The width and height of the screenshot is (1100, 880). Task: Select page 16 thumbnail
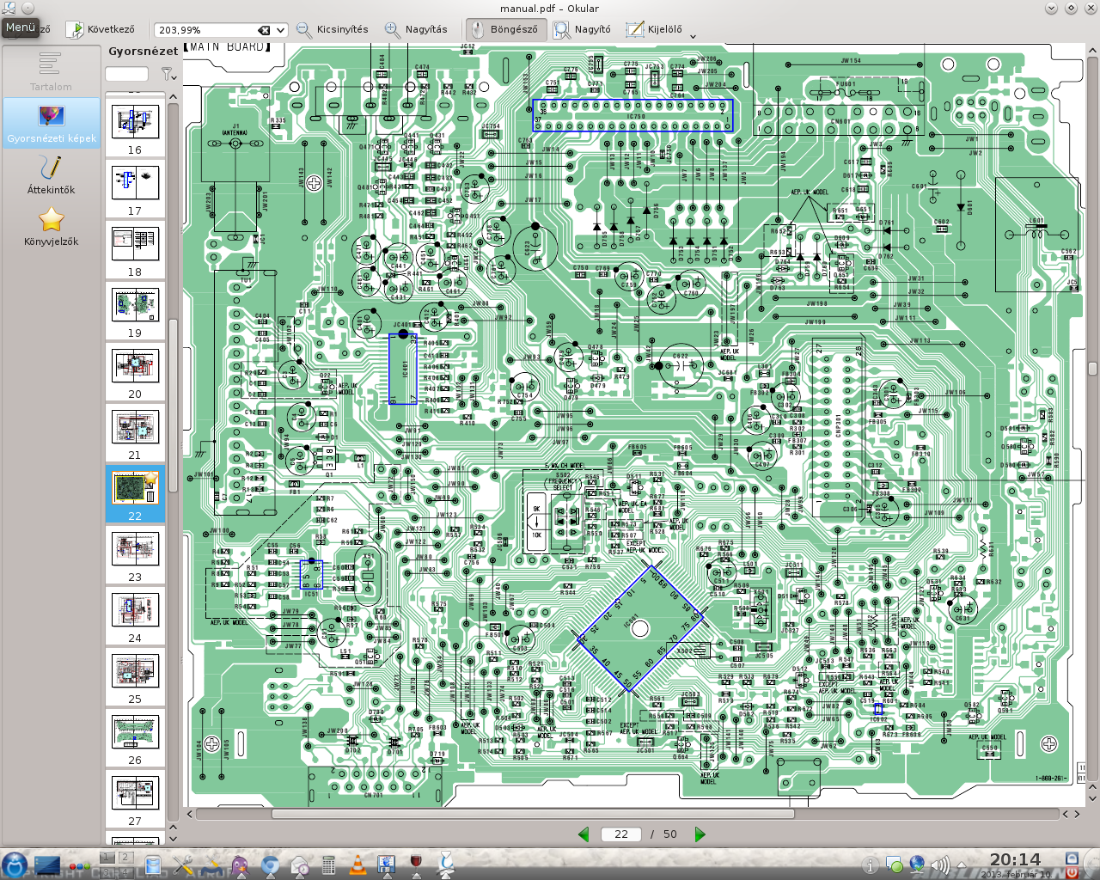tap(135, 129)
